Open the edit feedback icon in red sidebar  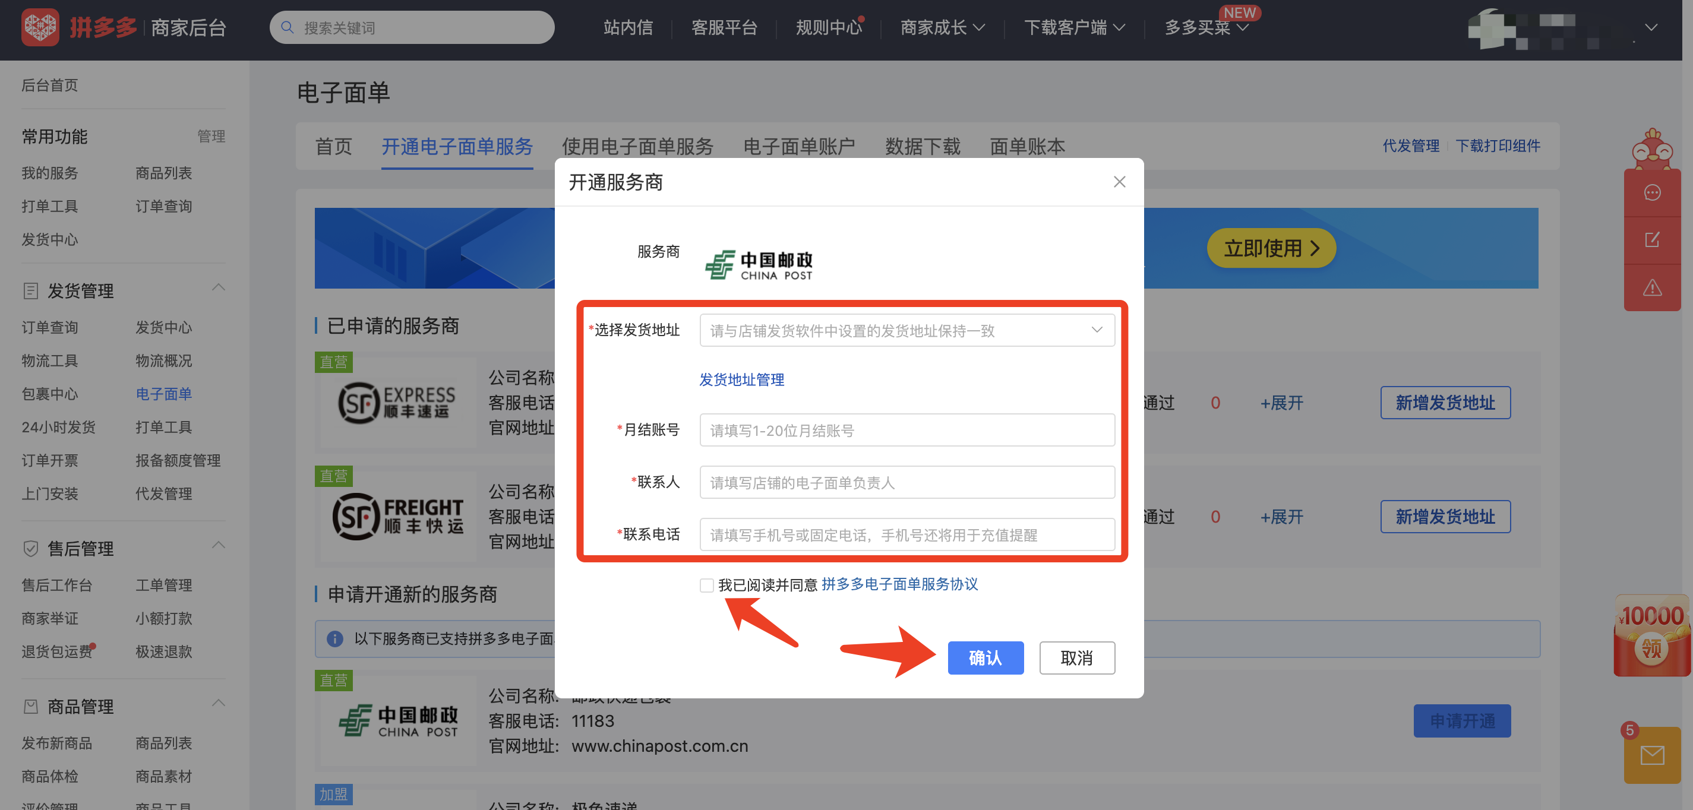(1652, 240)
